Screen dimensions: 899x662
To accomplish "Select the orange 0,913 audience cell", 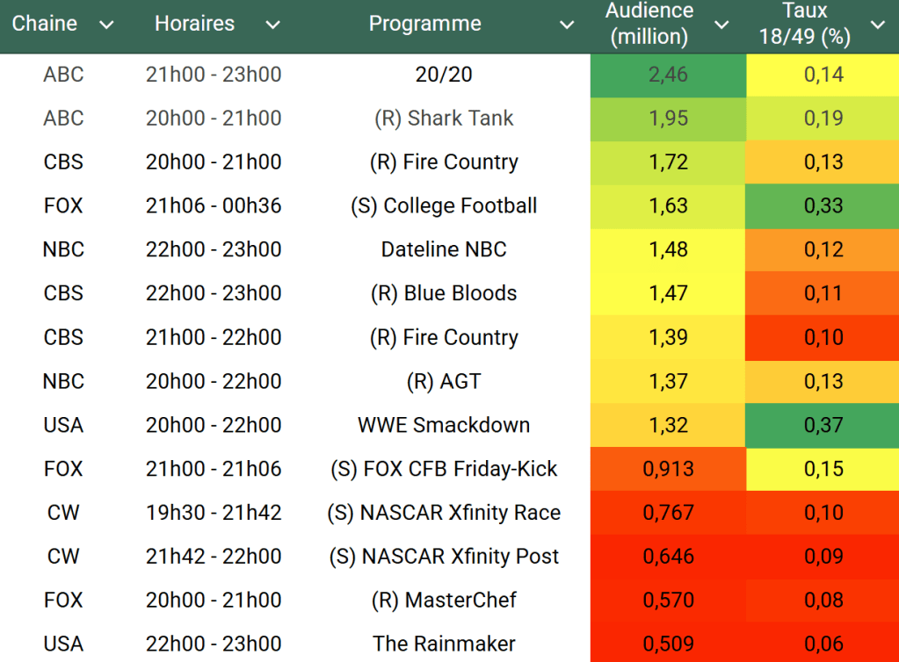I will 668,469.
